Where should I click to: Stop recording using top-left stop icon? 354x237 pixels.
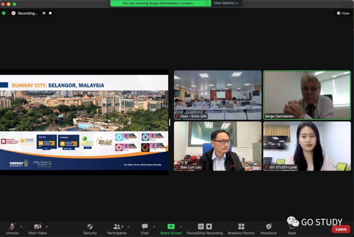coord(50,13)
